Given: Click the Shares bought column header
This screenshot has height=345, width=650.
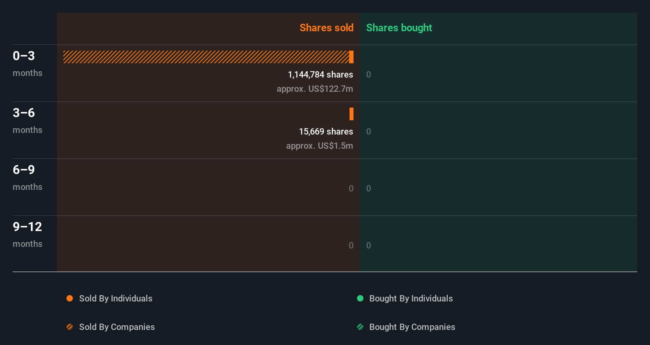Looking at the screenshot, I should tap(399, 28).
